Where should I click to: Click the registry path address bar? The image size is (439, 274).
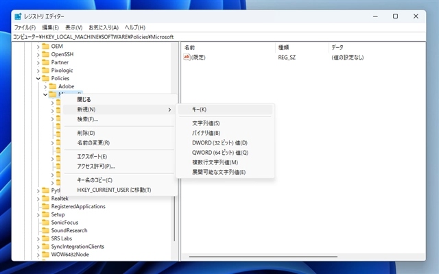[x=219, y=37]
